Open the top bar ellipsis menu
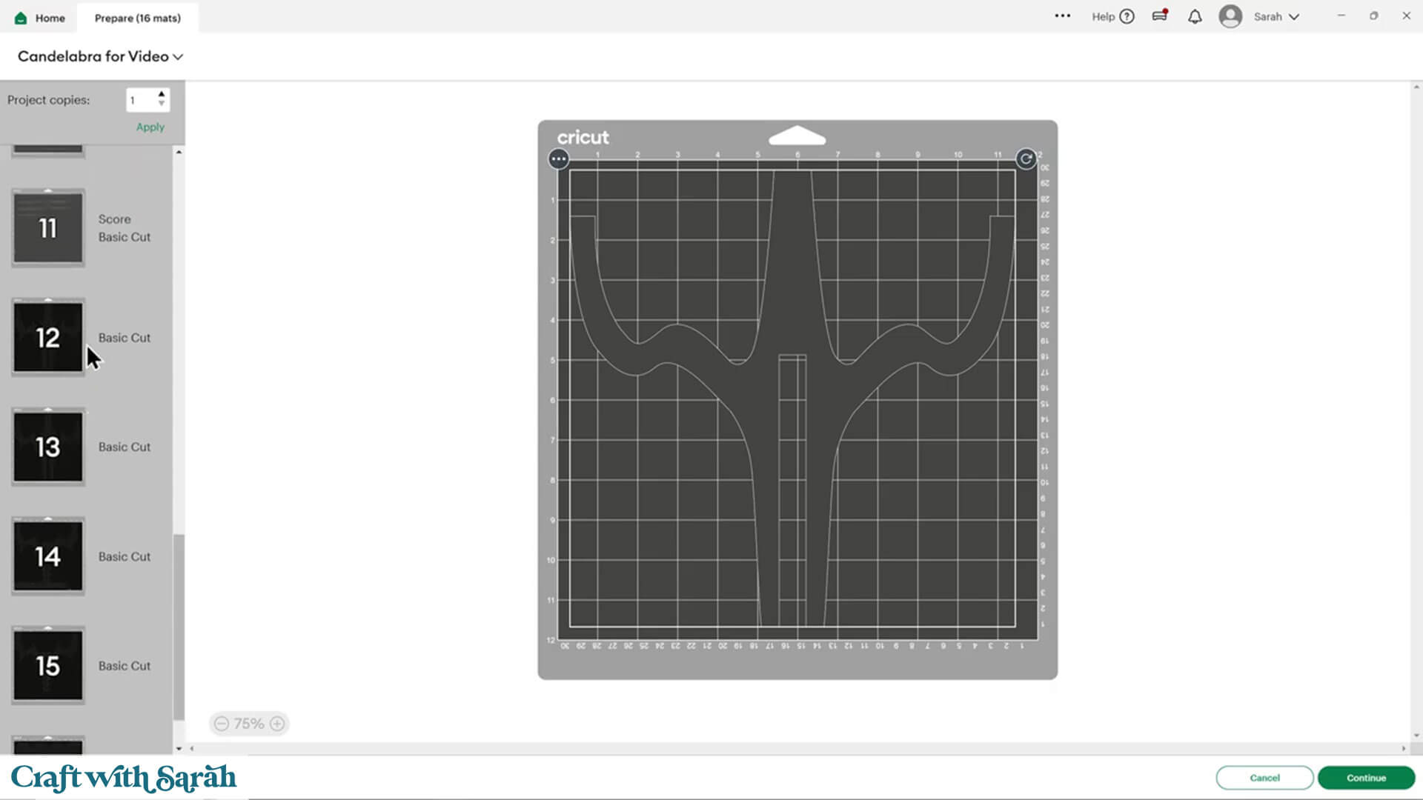 point(1062,16)
